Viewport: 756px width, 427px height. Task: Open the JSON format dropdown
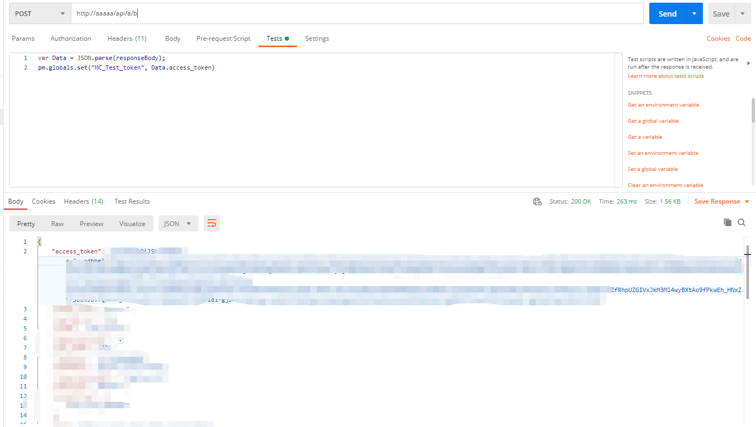pyautogui.click(x=178, y=223)
